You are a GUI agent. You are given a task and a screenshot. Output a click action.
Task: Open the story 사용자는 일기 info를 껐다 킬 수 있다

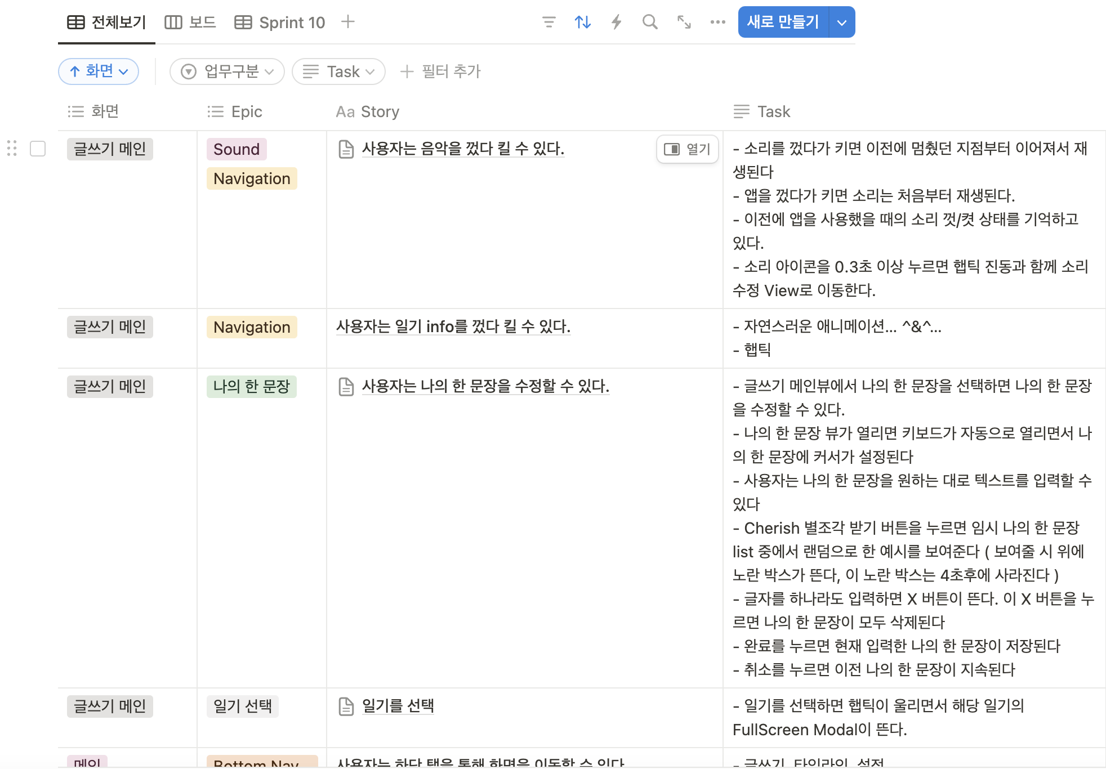[x=453, y=327]
